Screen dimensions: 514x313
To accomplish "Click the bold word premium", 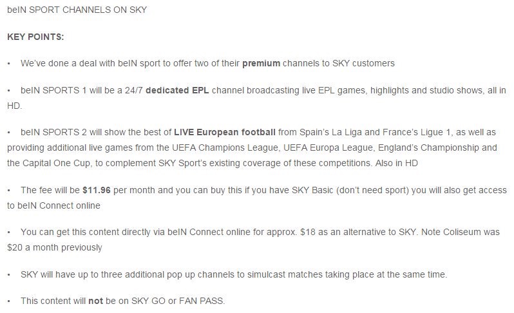I will coord(262,63).
